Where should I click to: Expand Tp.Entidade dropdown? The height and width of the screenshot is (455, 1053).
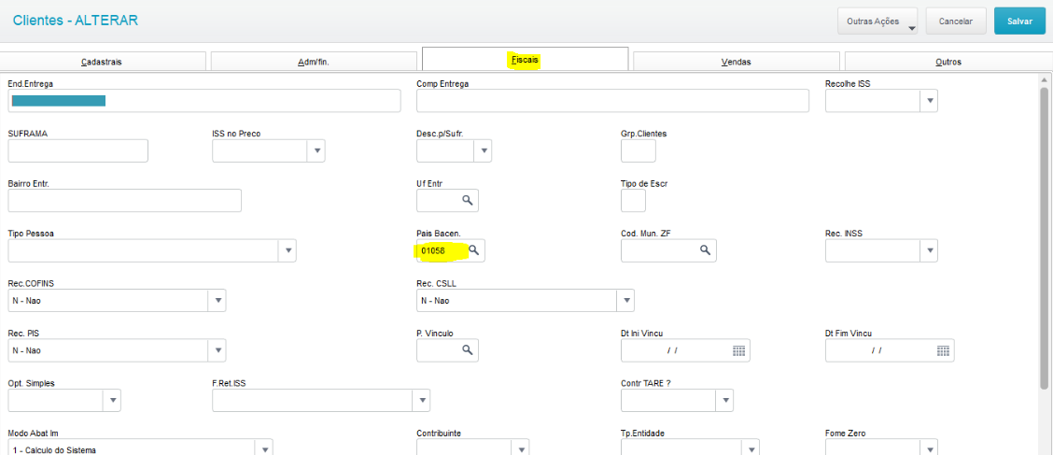tap(751, 448)
